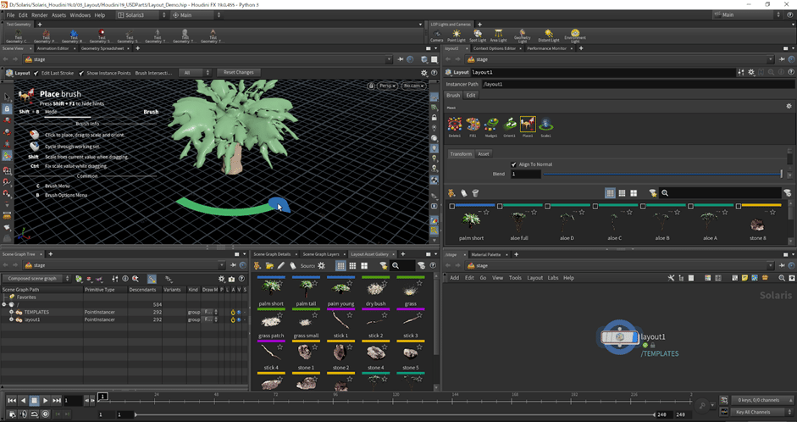Check the aloe D working set checkbox

(547, 206)
